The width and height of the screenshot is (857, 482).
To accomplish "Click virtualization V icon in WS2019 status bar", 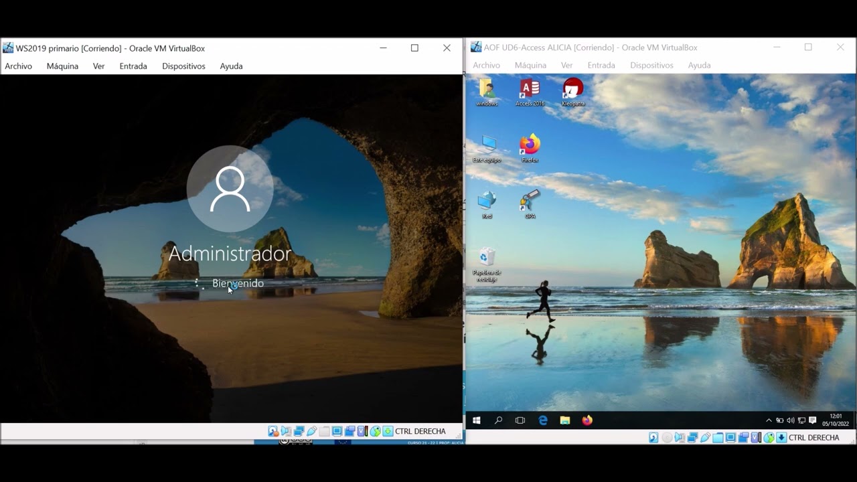I will click(362, 431).
